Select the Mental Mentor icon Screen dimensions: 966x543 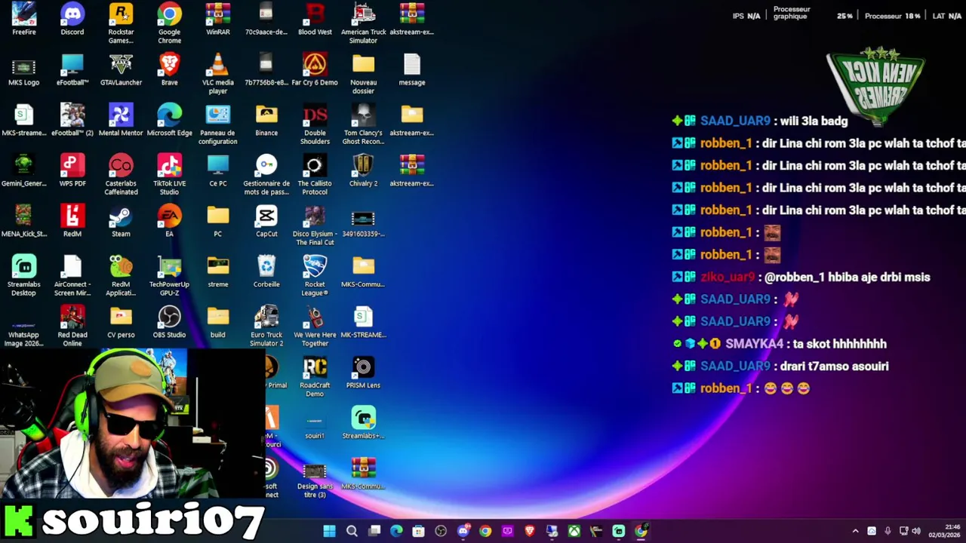pos(121,121)
